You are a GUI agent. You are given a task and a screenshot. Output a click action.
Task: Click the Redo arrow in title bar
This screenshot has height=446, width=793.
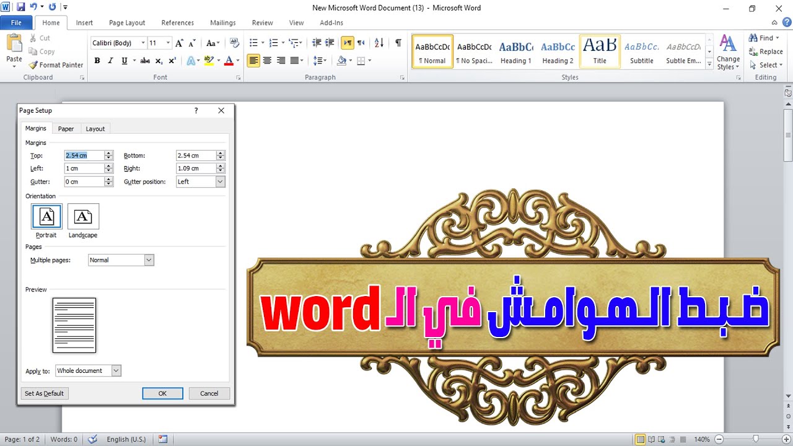[x=52, y=7]
